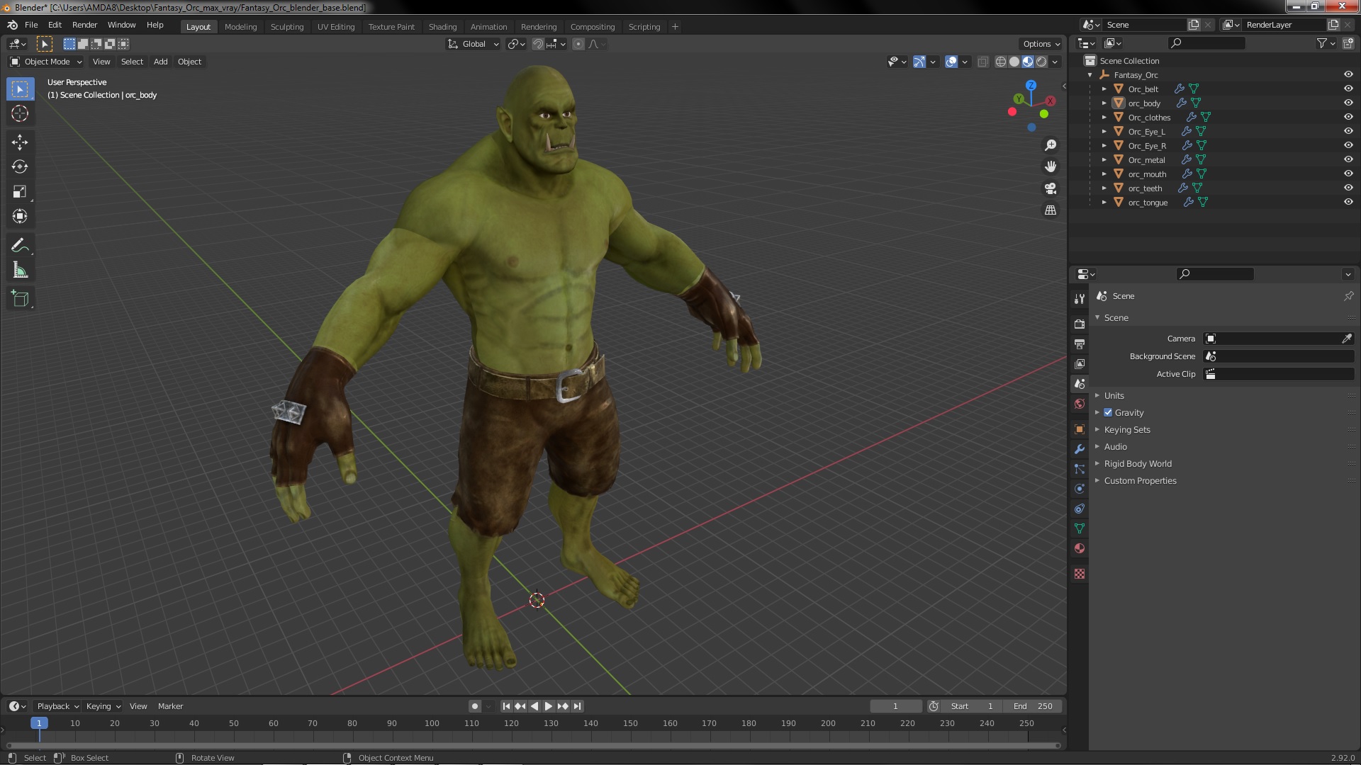Open the Render menu
1361x765 pixels.
pyautogui.click(x=84, y=25)
